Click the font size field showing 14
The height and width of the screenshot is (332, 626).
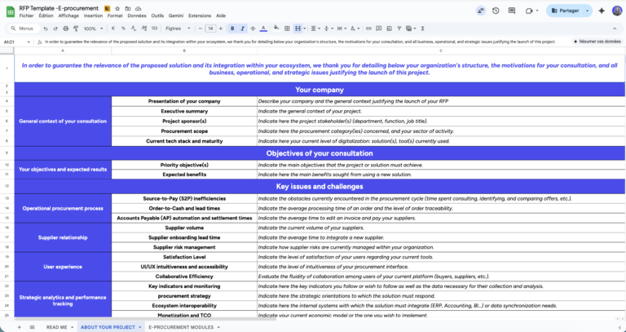[209, 28]
